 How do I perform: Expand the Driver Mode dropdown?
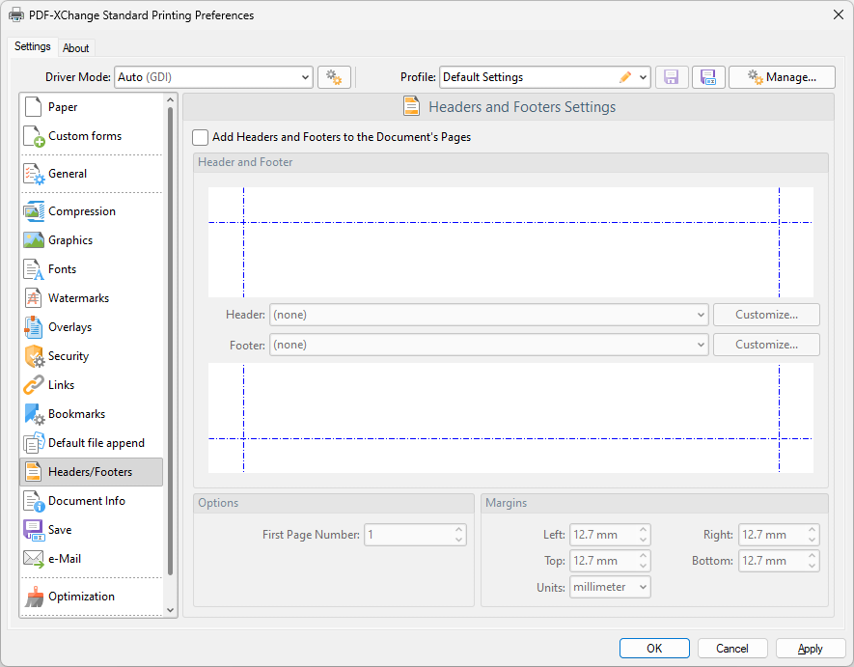(305, 77)
